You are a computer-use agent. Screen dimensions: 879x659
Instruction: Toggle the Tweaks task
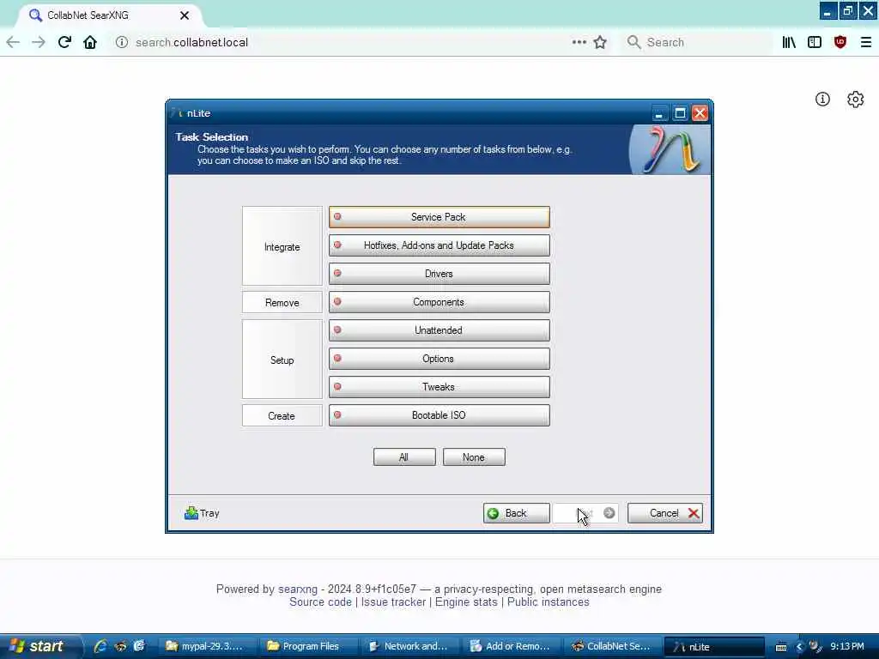pyautogui.click(x=439, y=387)
